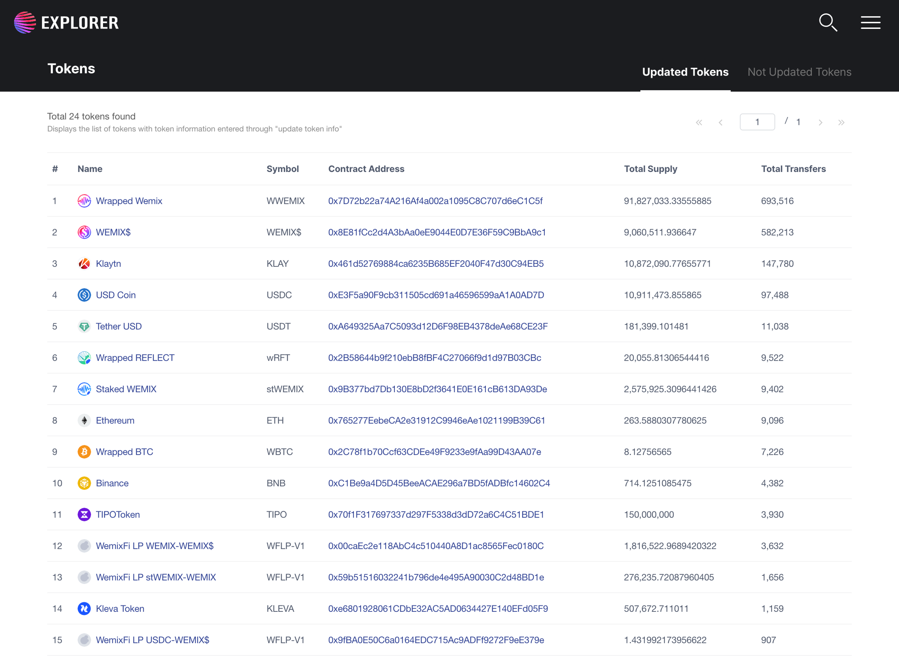
Task: Open the WEMIX$ contract address link
Action: [x=437, y=232]
